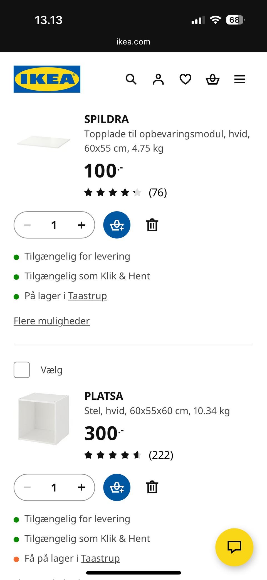Increase PLATSA quantity with plus
Screen dimensions: 267x580
tap(81, 487)
